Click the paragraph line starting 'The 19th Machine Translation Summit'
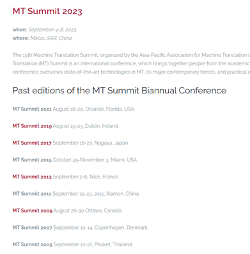The image size is (250, 254). 131,55
